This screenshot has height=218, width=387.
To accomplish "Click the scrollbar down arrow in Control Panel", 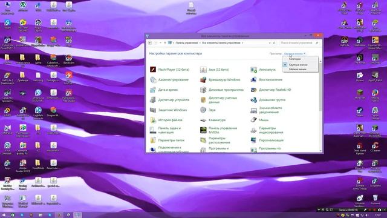I will [320, 151].
